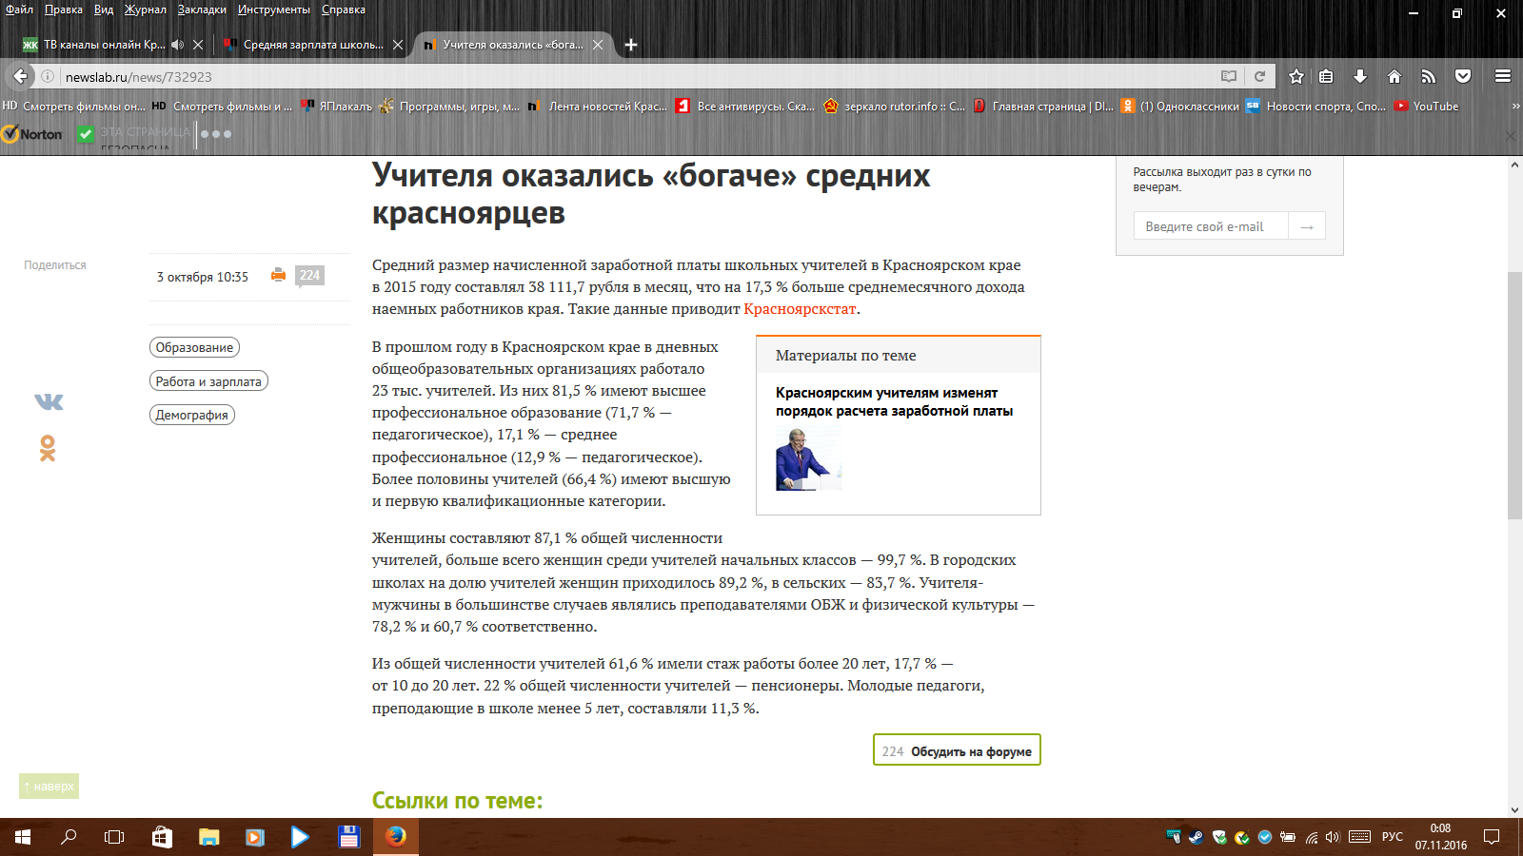Viewport: 1523px width, 856px height.
Task: Share the article on VK
Action: point(49,402)
